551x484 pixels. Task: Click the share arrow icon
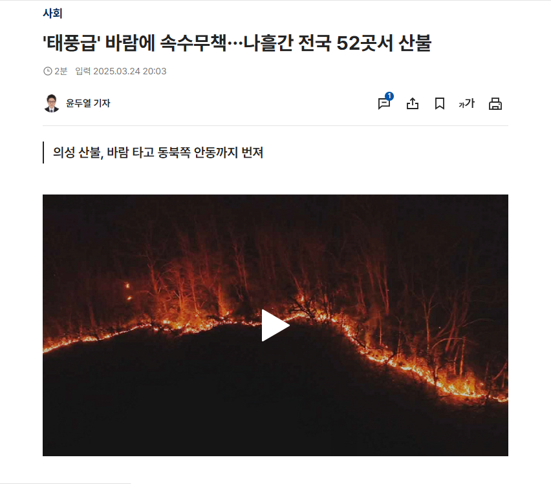[x=412, y=103]
